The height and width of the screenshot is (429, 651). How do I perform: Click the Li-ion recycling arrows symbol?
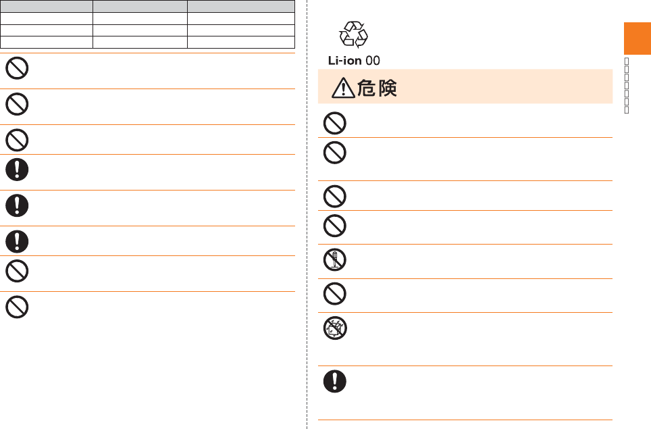[354, 35]
